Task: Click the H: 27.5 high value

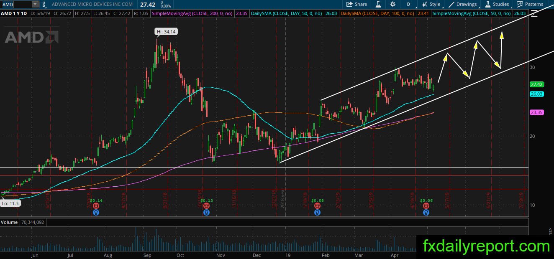Action: (83, 13)
